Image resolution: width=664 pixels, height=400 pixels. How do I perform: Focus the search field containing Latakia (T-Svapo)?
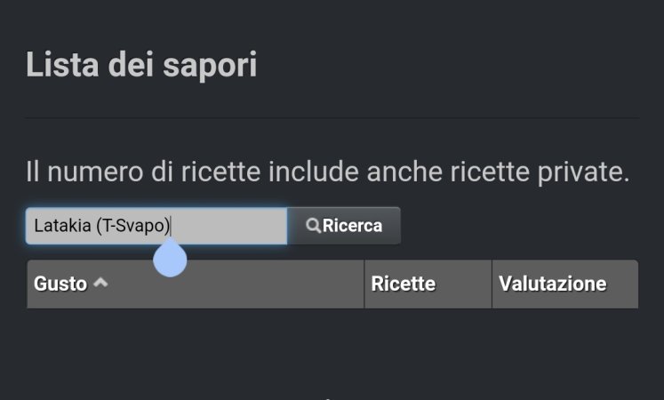pos(156,226)
